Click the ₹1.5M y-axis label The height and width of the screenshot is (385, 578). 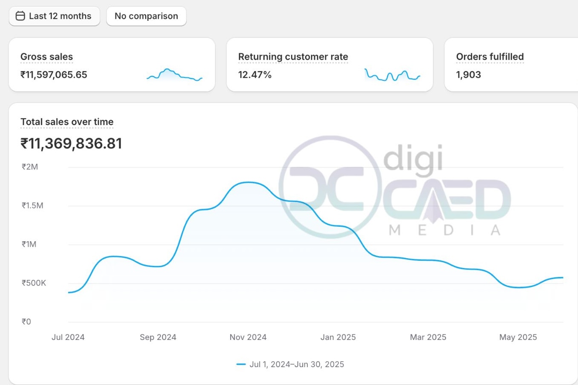click(x=32, y=205)
